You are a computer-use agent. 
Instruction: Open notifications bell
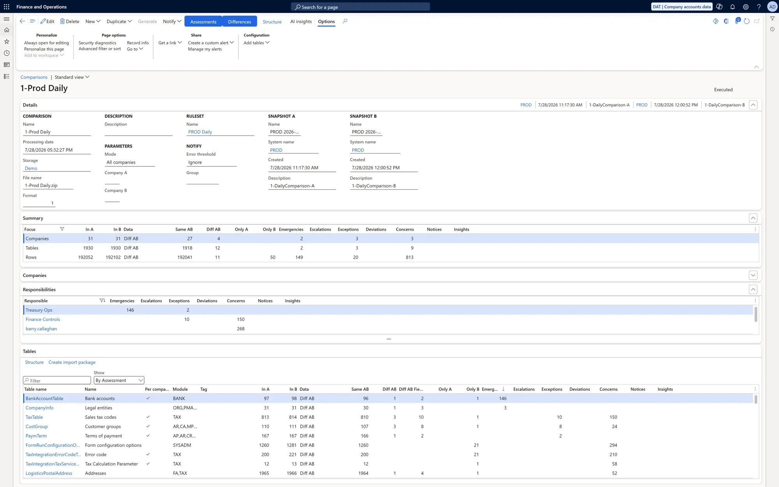click(732, 7)
